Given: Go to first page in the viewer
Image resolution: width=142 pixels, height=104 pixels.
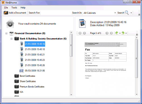Looking at the screenshot, I should click(80, 33).
